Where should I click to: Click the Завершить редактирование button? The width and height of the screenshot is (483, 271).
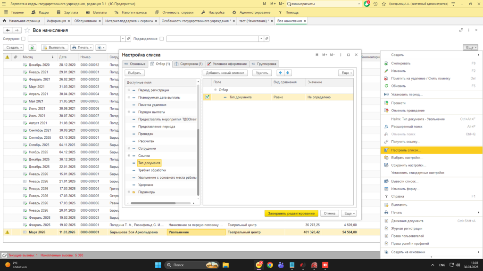(x=291, y=213)
